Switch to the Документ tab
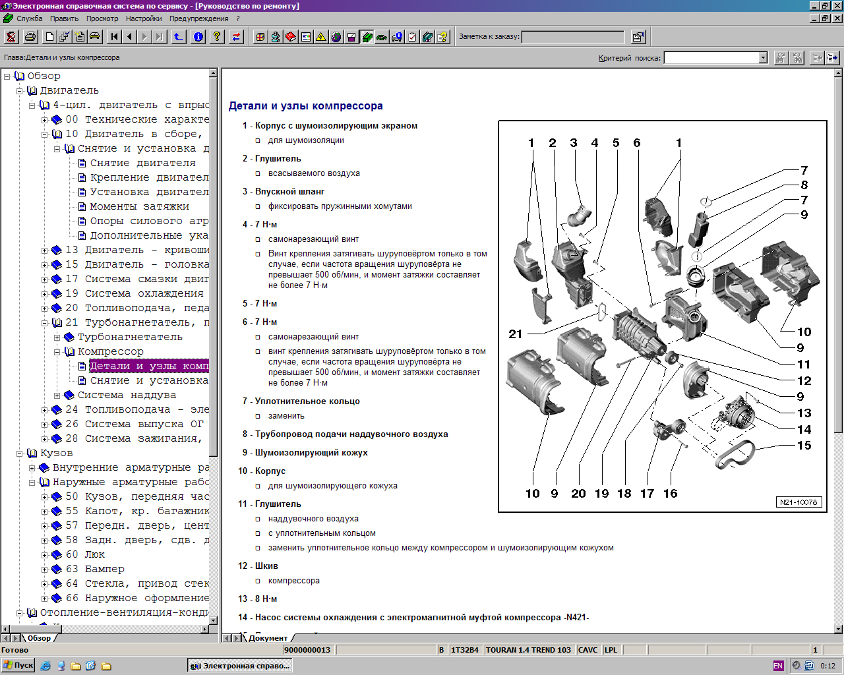The height and width of the screenshot is (675, 844). click(x=268, y=638)
